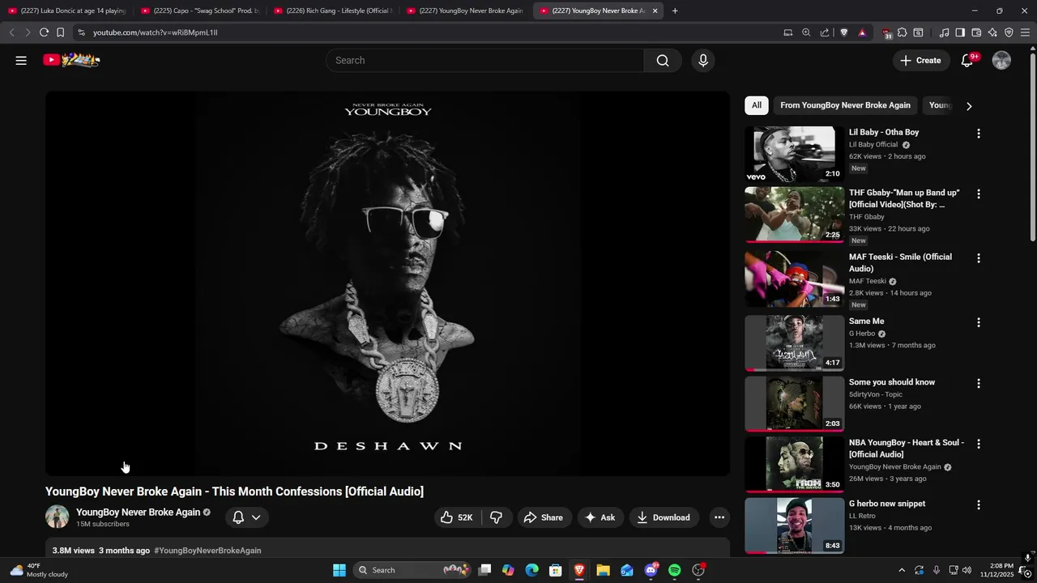Open Brave Rewards triangle icon

[862, 32]
